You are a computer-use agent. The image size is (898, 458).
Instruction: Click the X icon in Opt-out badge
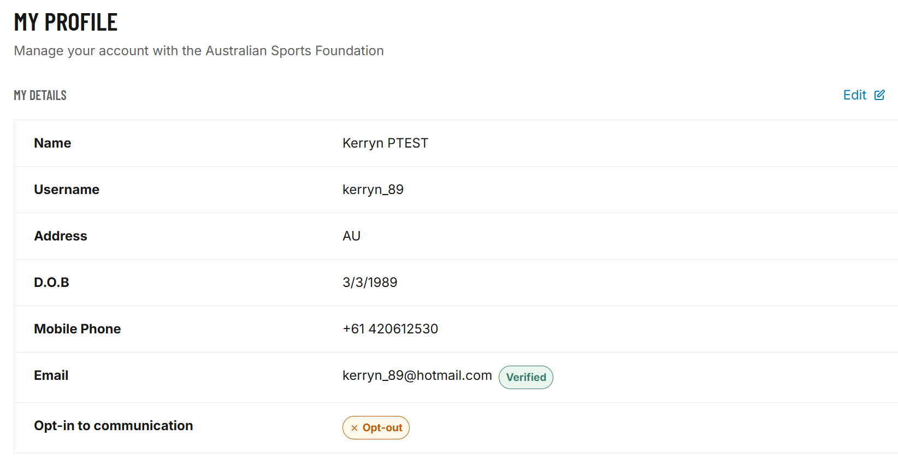pos(355,428)
